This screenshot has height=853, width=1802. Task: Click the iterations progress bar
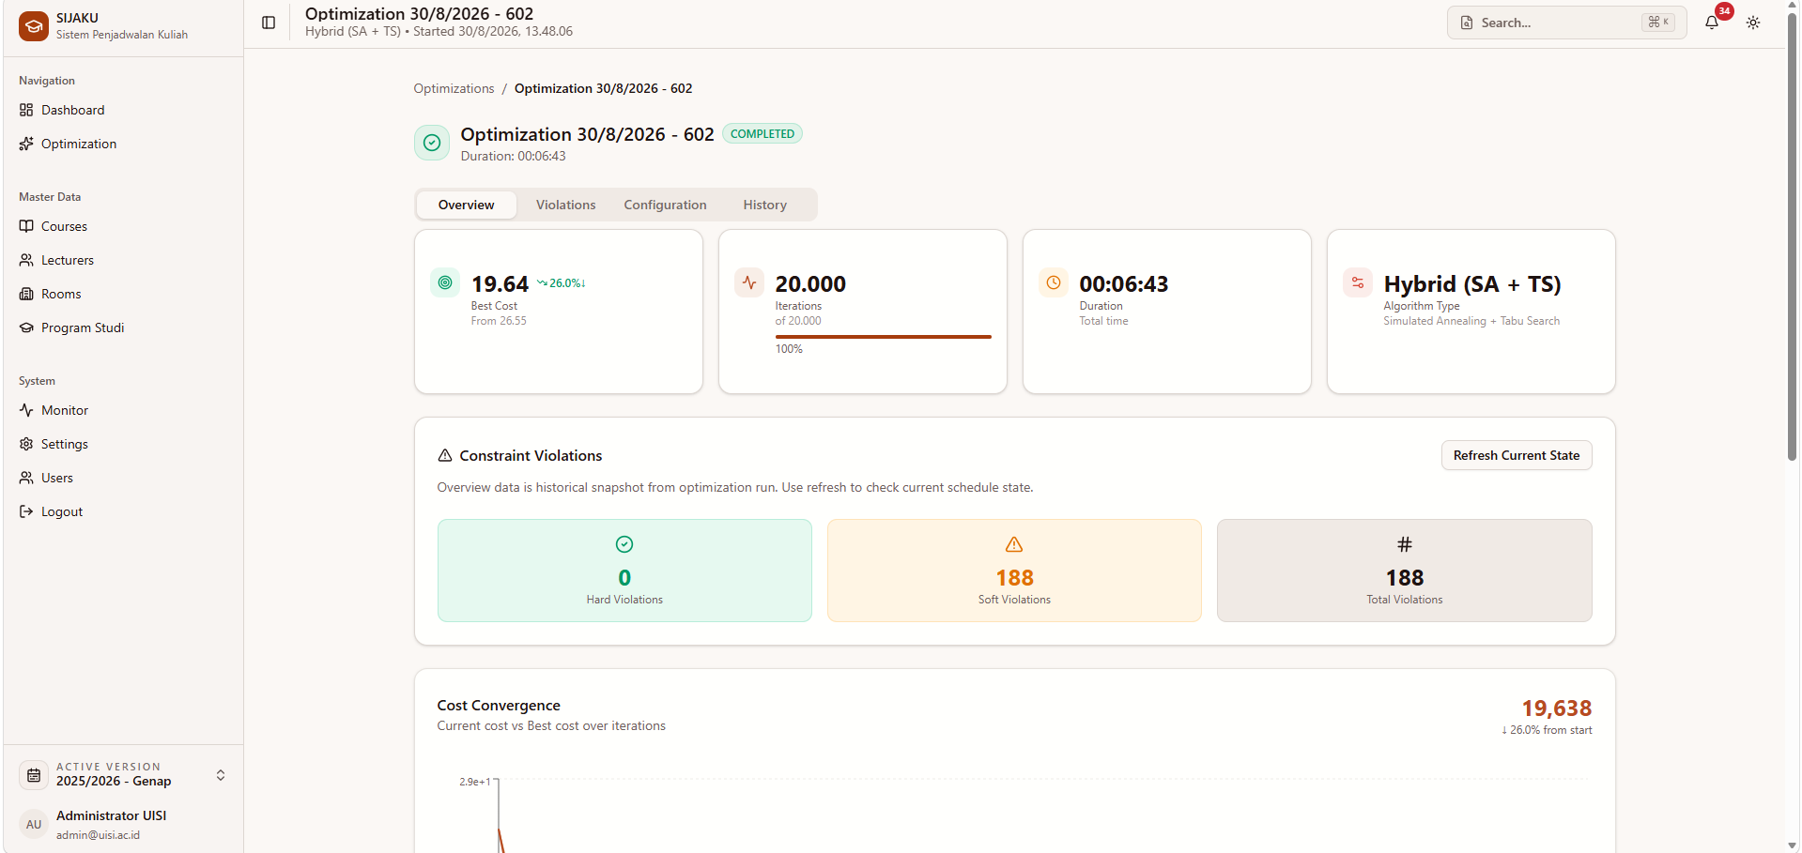pos(883,337)
